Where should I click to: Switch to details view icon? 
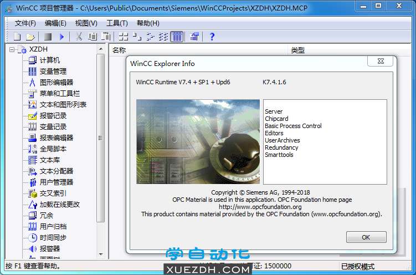pyautogui.click(x=163, y=37)
